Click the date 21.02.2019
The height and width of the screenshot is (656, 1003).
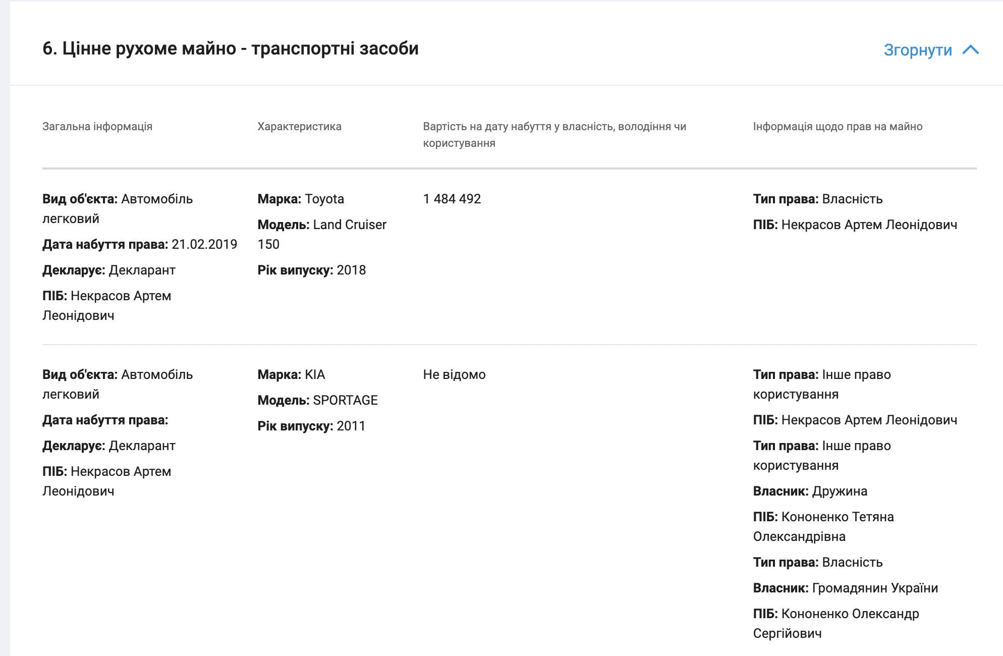[204, 244]
